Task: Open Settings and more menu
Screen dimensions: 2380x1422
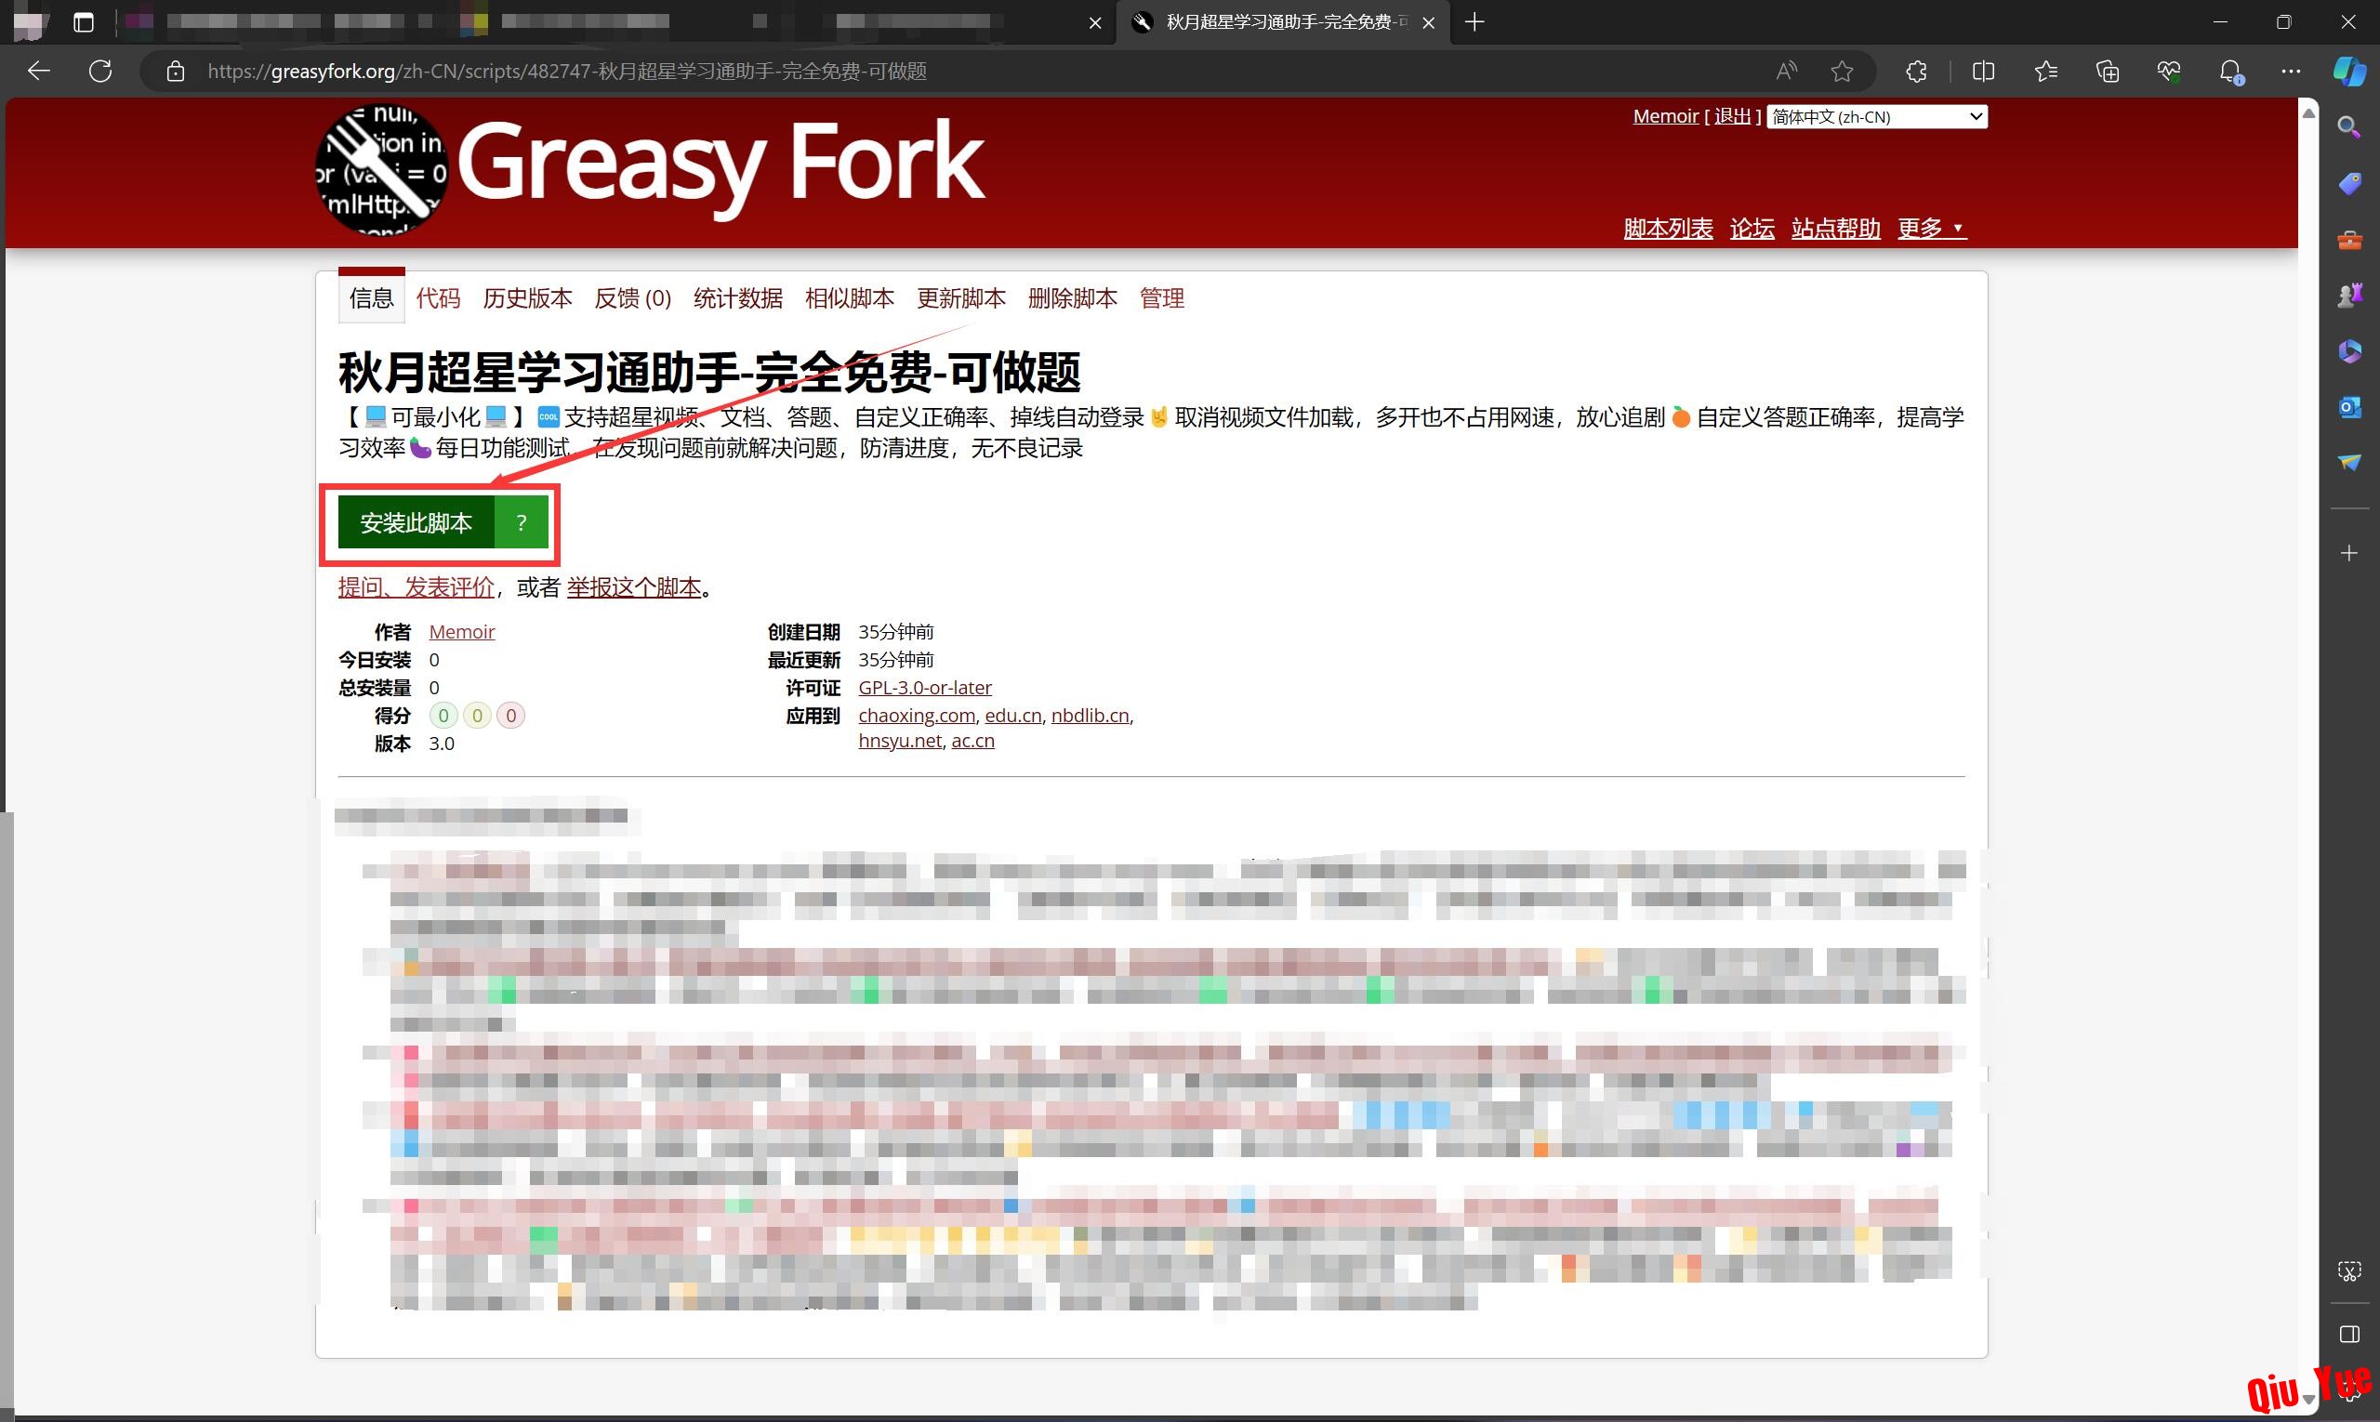Action: click(x=2291, y=71)
